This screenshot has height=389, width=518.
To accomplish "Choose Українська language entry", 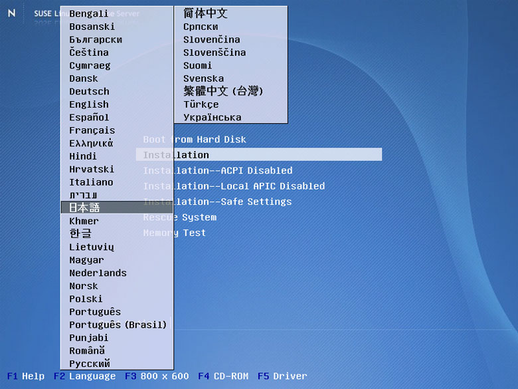I will point(213,117).
